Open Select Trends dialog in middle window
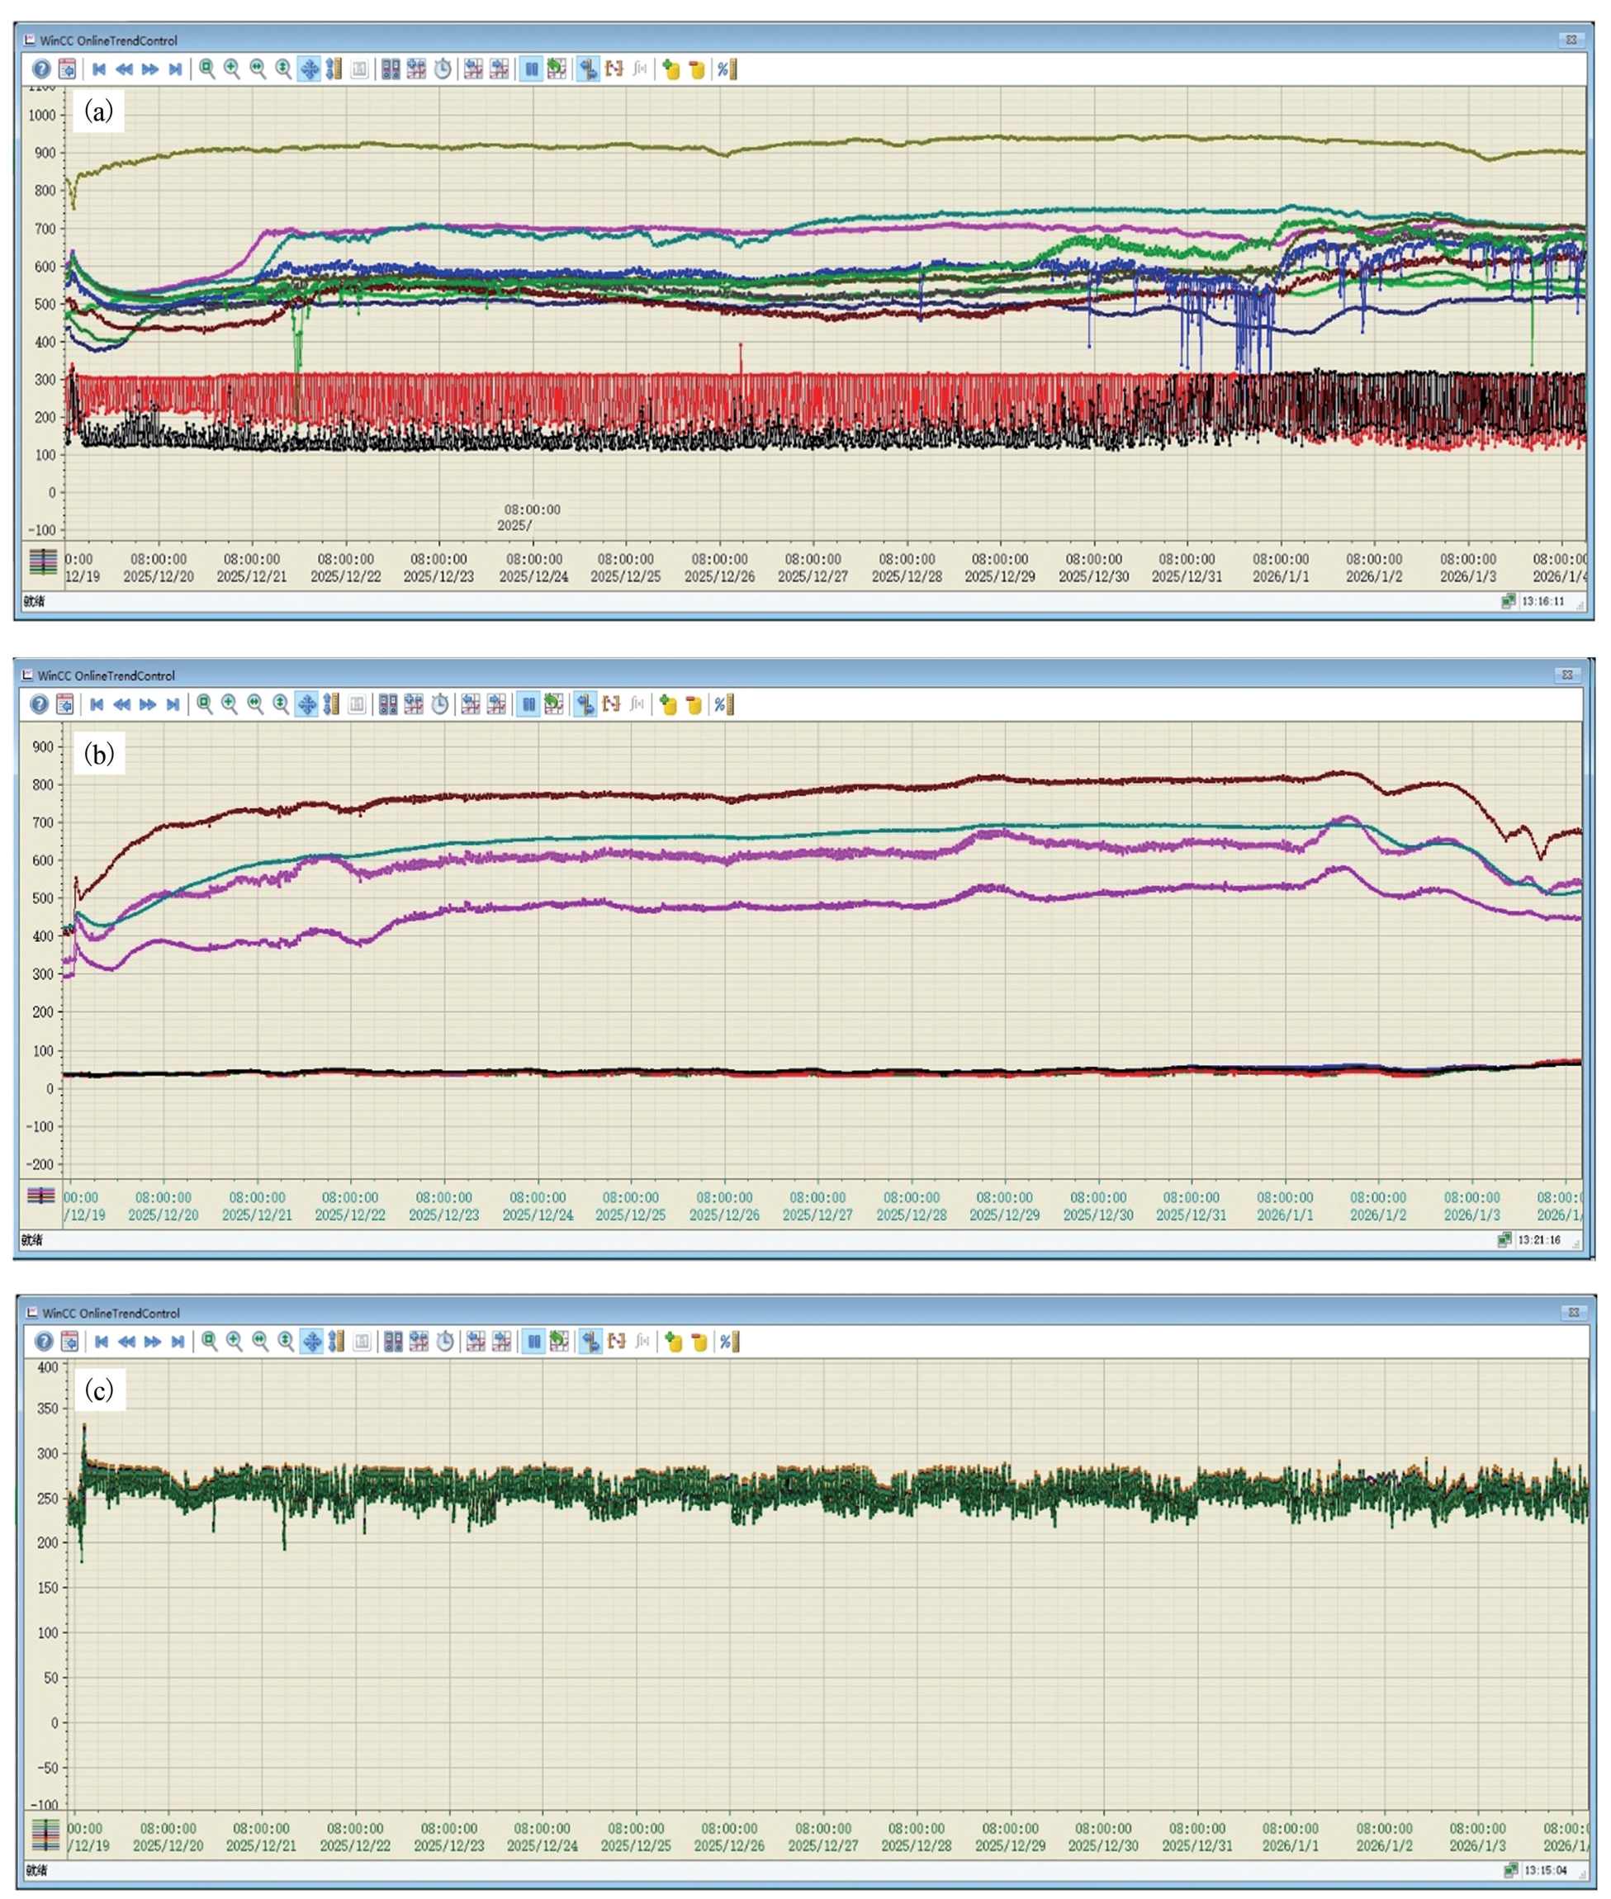1611x1899 pixels. point(415,705)
